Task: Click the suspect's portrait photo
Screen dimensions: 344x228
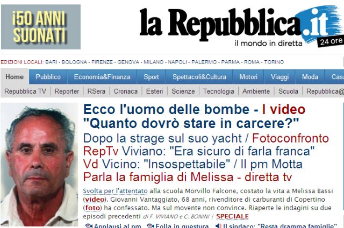Action: coord(39,165)
